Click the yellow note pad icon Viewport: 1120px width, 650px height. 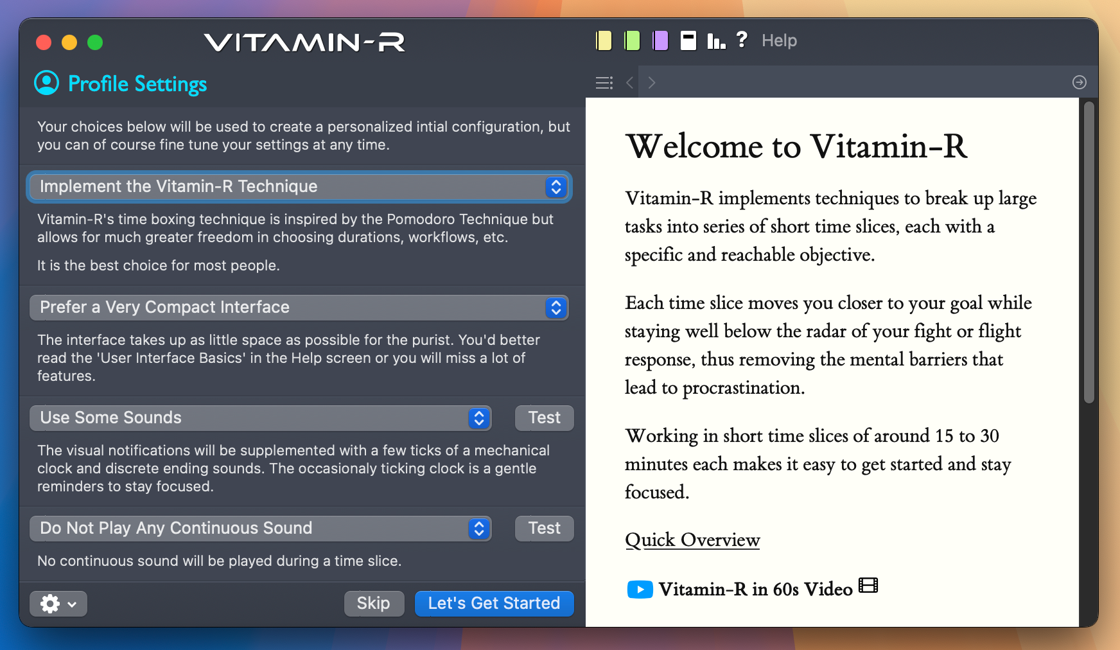click(x=604, y=40)
